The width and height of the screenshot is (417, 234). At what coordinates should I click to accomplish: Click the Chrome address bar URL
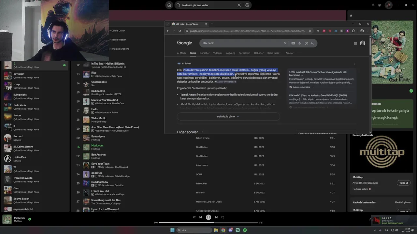[247, 31]
